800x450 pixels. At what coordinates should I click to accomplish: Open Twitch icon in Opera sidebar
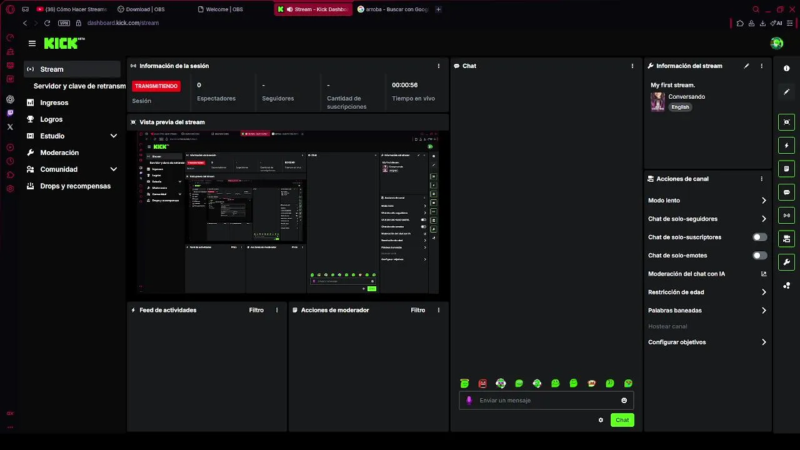click(10, 113)
